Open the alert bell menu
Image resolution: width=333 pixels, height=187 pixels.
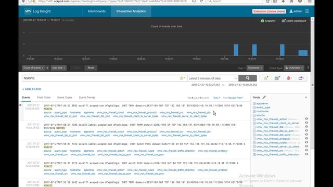[289, 78]
